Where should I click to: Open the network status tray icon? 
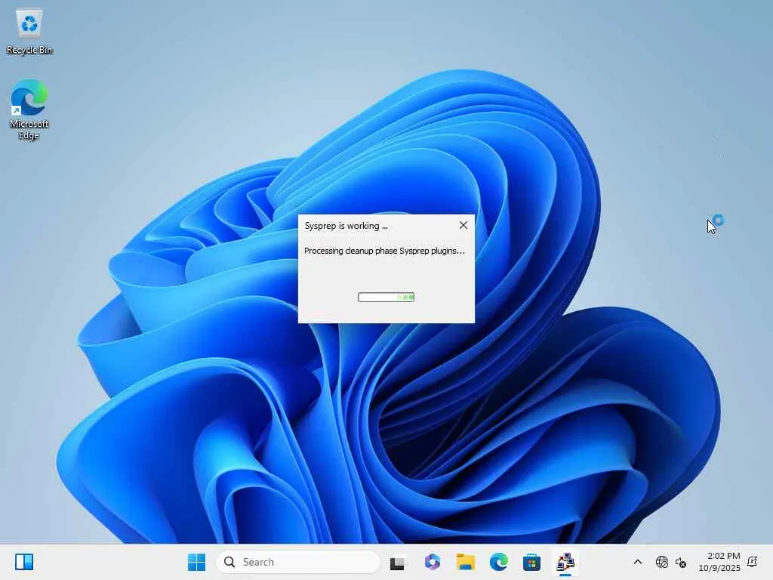(661, 562)
